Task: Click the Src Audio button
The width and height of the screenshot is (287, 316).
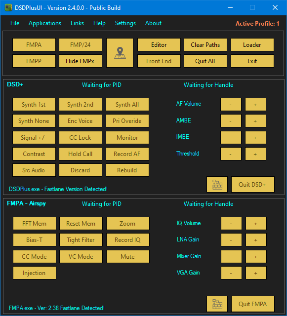Action: pos(34,170)
